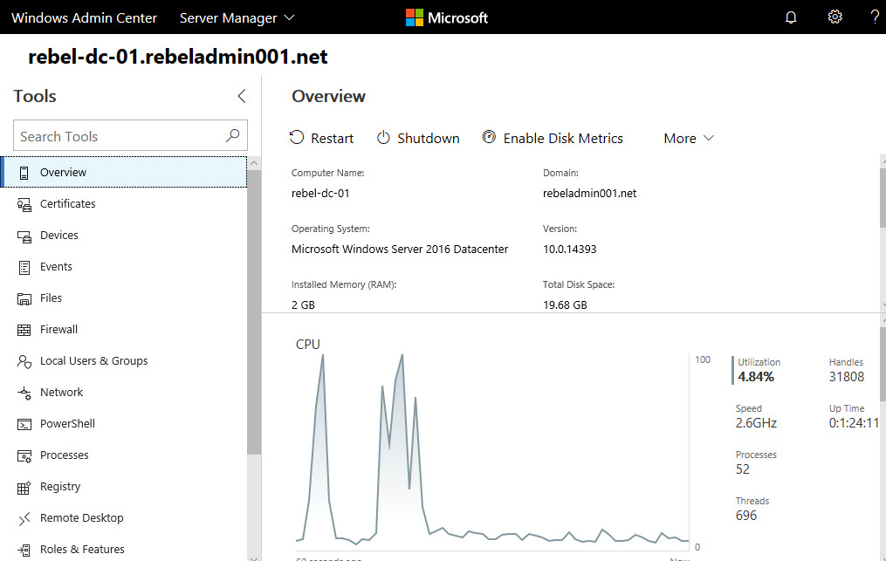Image resolution: width=886 pixels, height=561 pixels.
Task: Collapse the Tools panel
Action: pyautogui.click(x=242, y=96)
